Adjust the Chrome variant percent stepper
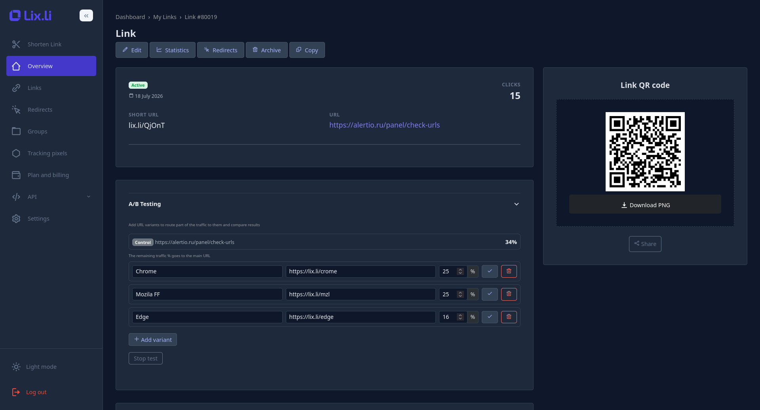 [x=460, y=271]
